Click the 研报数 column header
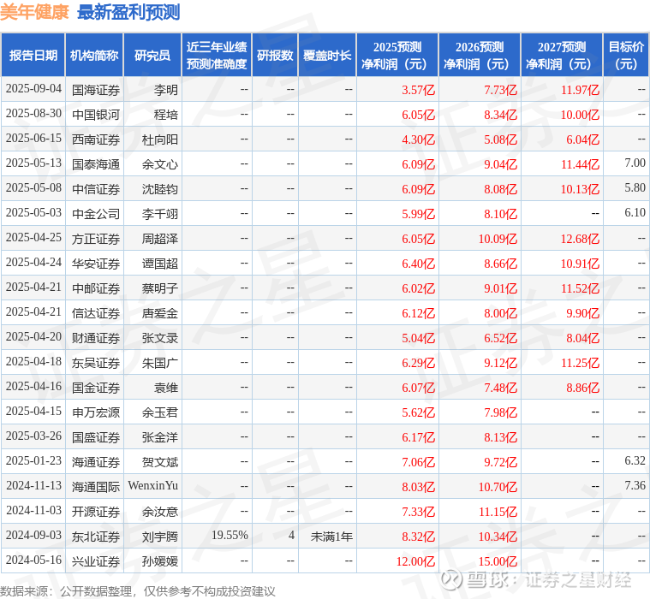The height and width of the screenshot is (599, 650). [275, 56]
